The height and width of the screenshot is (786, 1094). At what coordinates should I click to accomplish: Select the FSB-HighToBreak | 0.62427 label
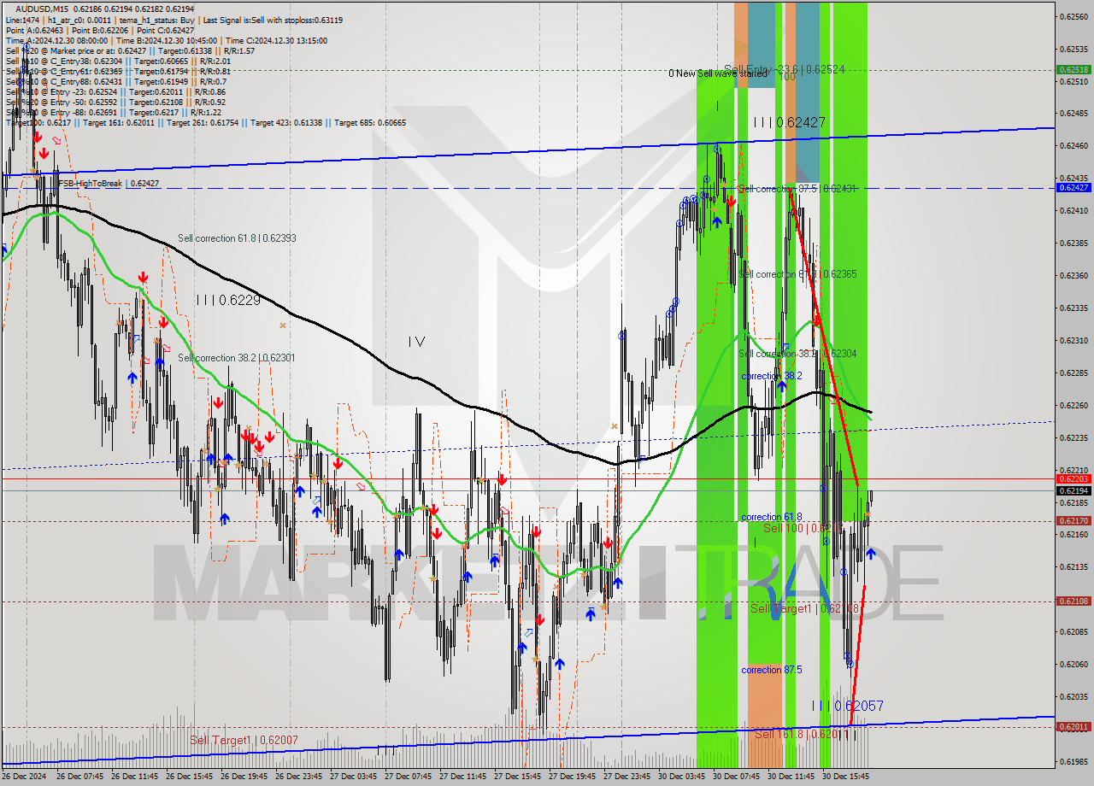pos(109,183)
